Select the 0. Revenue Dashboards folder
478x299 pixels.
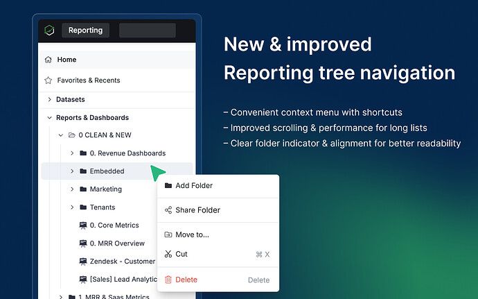tap(127, 153)
